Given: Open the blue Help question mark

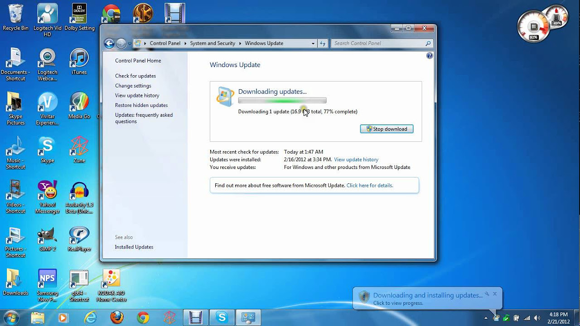Looking at the screenshot, I should [430, 56].
